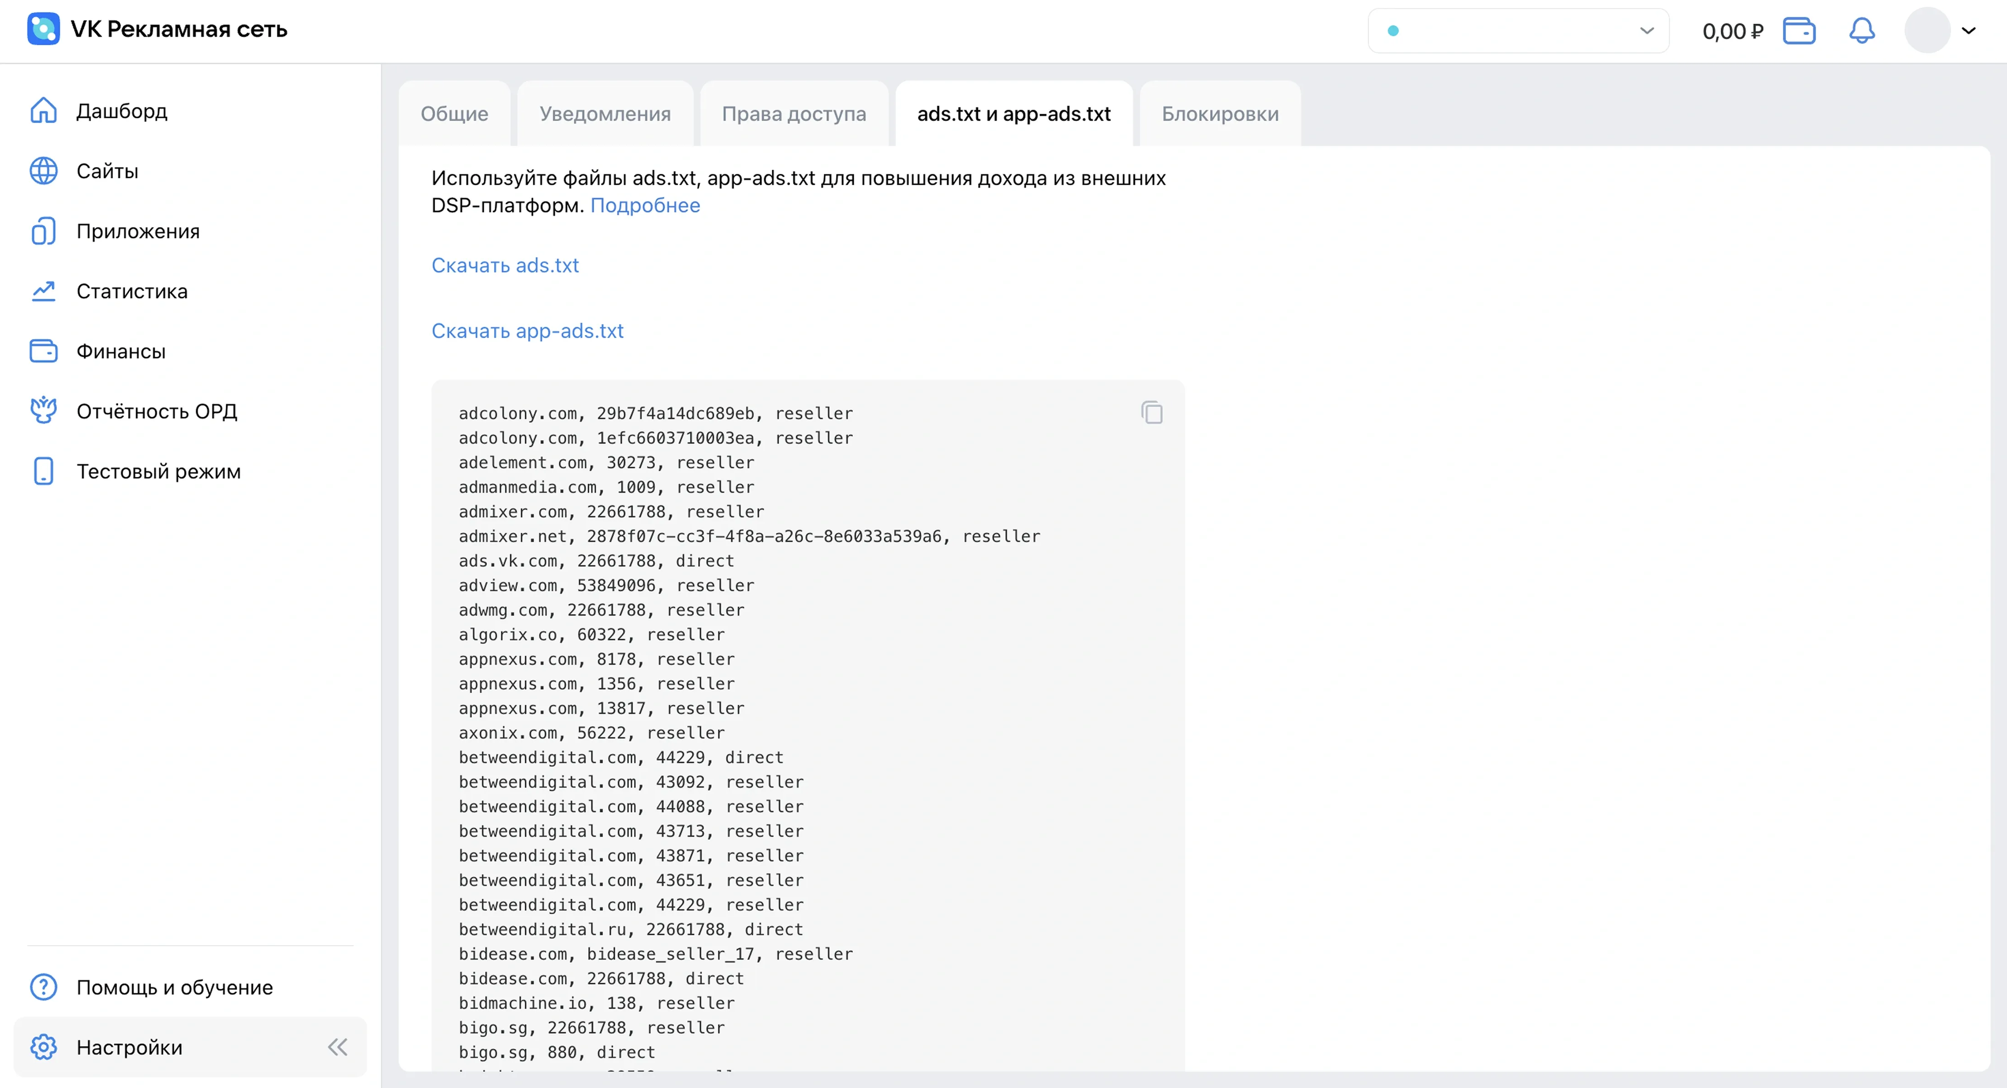
Task: Switch to the Общие tab
Action: [x=454, y=114]
